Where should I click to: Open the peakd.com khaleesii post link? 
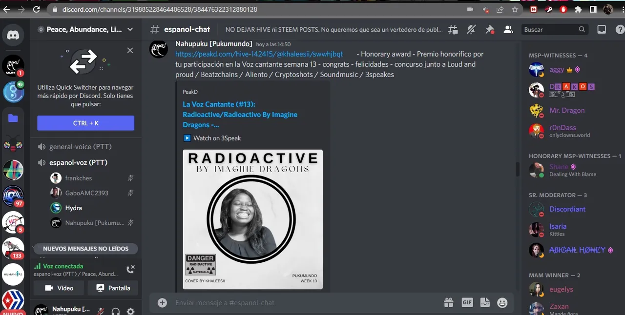259,54
